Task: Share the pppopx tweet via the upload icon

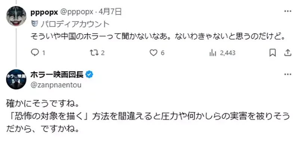Action: pyautogui.click(x=287, y=53)
